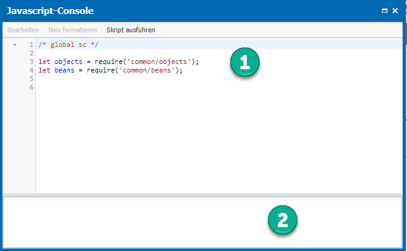Click the 'common/beans' string literal
Image resolution: width=407 pixels, height=251 pixels.
click(147, 70)
